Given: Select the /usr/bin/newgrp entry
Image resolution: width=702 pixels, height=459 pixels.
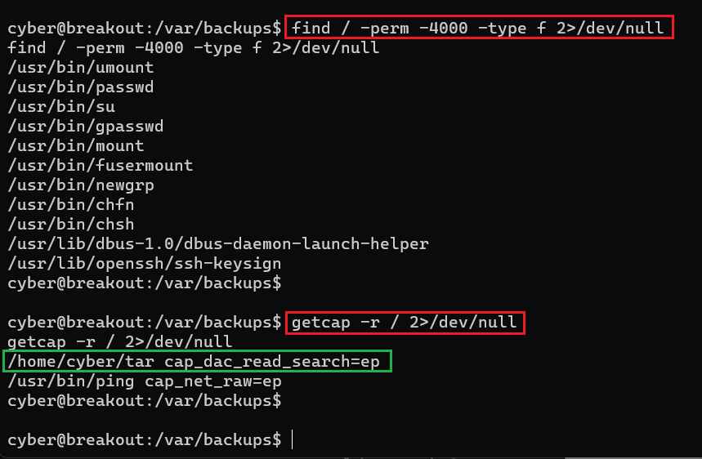Looking at the screenshot, I should (80, 185).
